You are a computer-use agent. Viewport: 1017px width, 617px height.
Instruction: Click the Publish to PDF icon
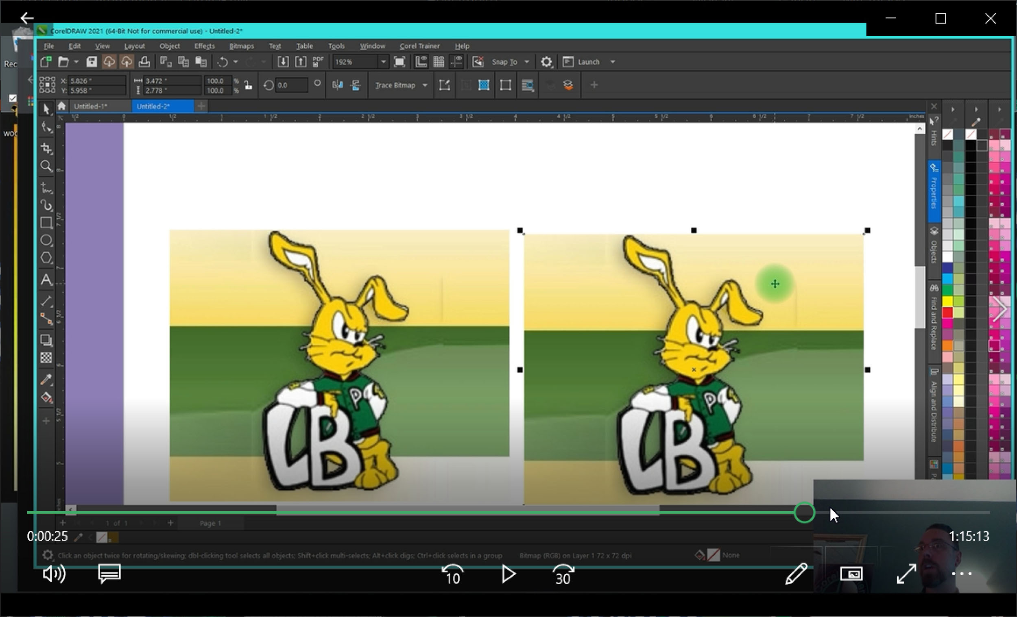click(x=318, y=62)
